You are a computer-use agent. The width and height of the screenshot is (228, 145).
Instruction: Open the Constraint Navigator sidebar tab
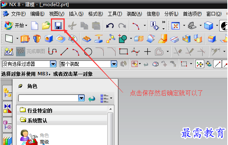(7, 109)
